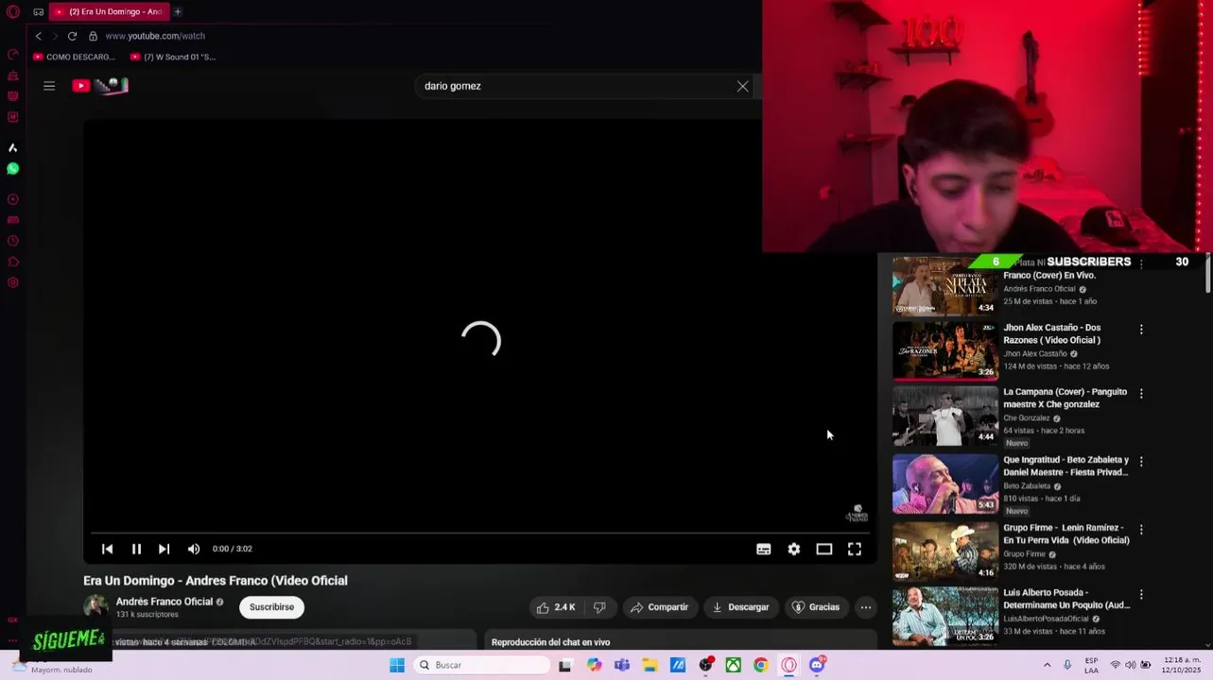Screen dimensions: 1213x680
Task: Open the GX Control speedometer sidebar icon
Action: [12, 54]
